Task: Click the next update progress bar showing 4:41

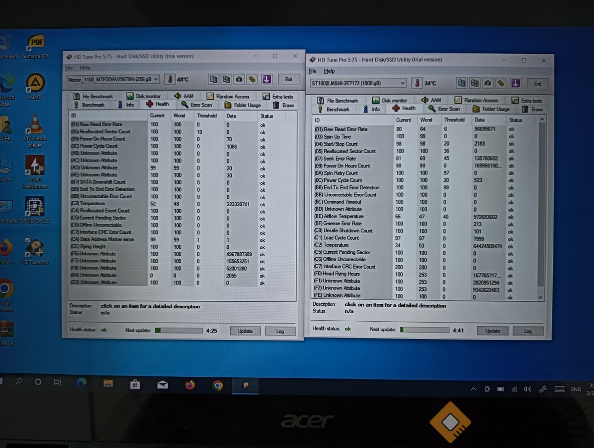Action: point(424,330)
